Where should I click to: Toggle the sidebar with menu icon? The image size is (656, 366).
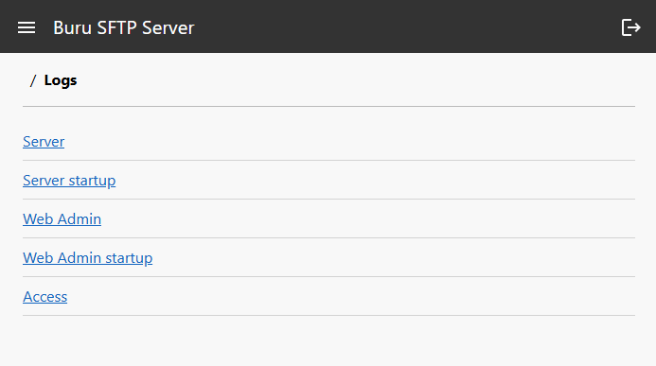click(27, 27)
